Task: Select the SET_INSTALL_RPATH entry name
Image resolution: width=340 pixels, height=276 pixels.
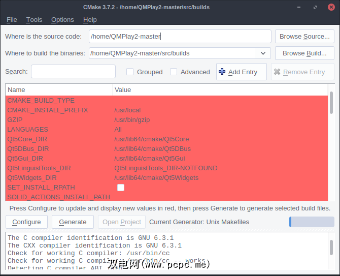Action: [x=41, y=188]
